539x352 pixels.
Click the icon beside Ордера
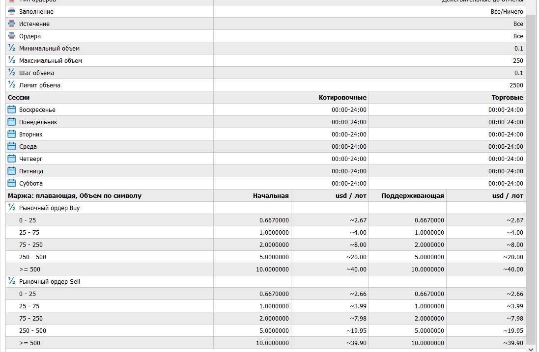(12, 36)
